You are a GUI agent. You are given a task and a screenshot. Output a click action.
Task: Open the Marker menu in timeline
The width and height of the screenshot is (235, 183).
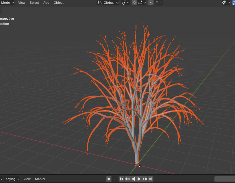point(40,179)
